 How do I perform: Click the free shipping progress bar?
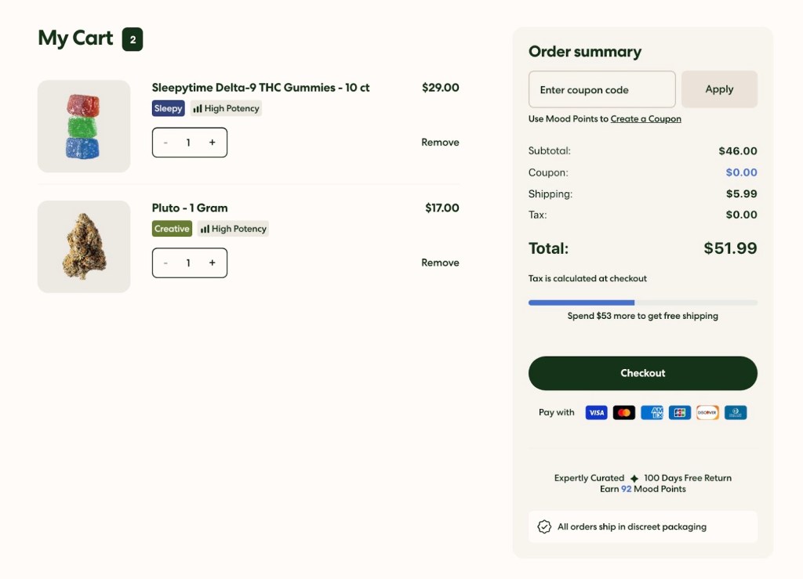click(643, 302)
